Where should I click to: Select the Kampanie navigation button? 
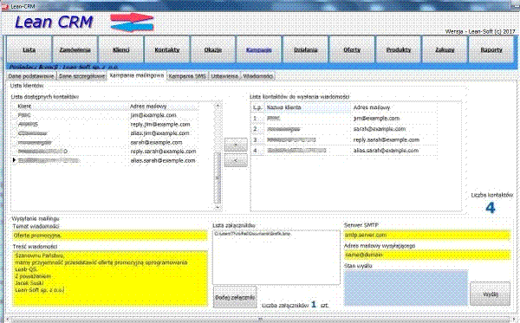259,49
